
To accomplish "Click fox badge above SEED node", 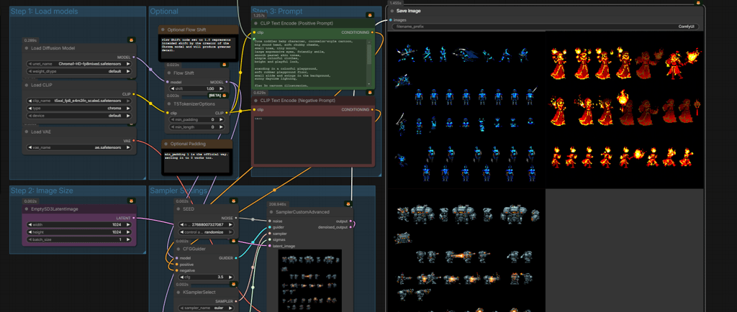I will 234,201.
